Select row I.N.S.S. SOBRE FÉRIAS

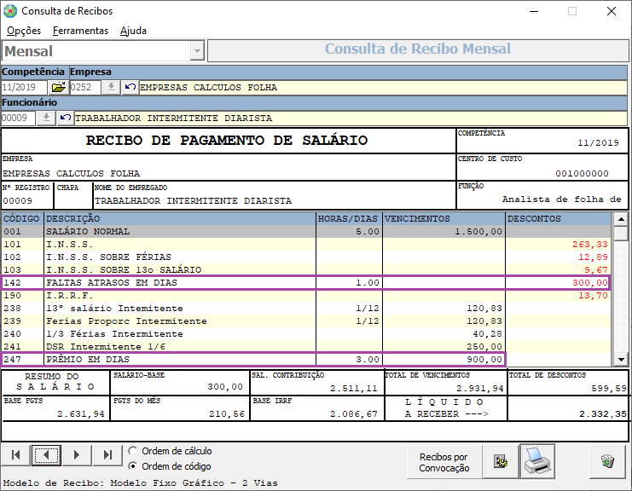306,257
